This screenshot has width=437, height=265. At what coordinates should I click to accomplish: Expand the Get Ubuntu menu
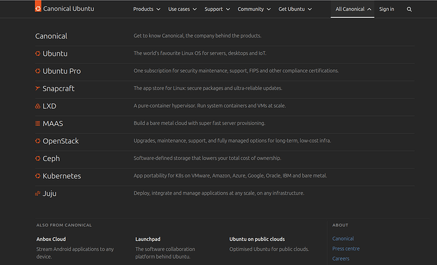(x=295, y=10)
